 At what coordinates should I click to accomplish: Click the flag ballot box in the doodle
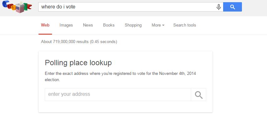(x=20, y=8)
